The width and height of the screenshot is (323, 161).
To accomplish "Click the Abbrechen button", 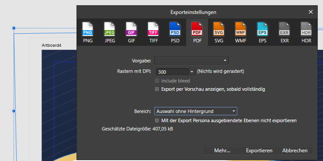I will click(x=295, y=150).
